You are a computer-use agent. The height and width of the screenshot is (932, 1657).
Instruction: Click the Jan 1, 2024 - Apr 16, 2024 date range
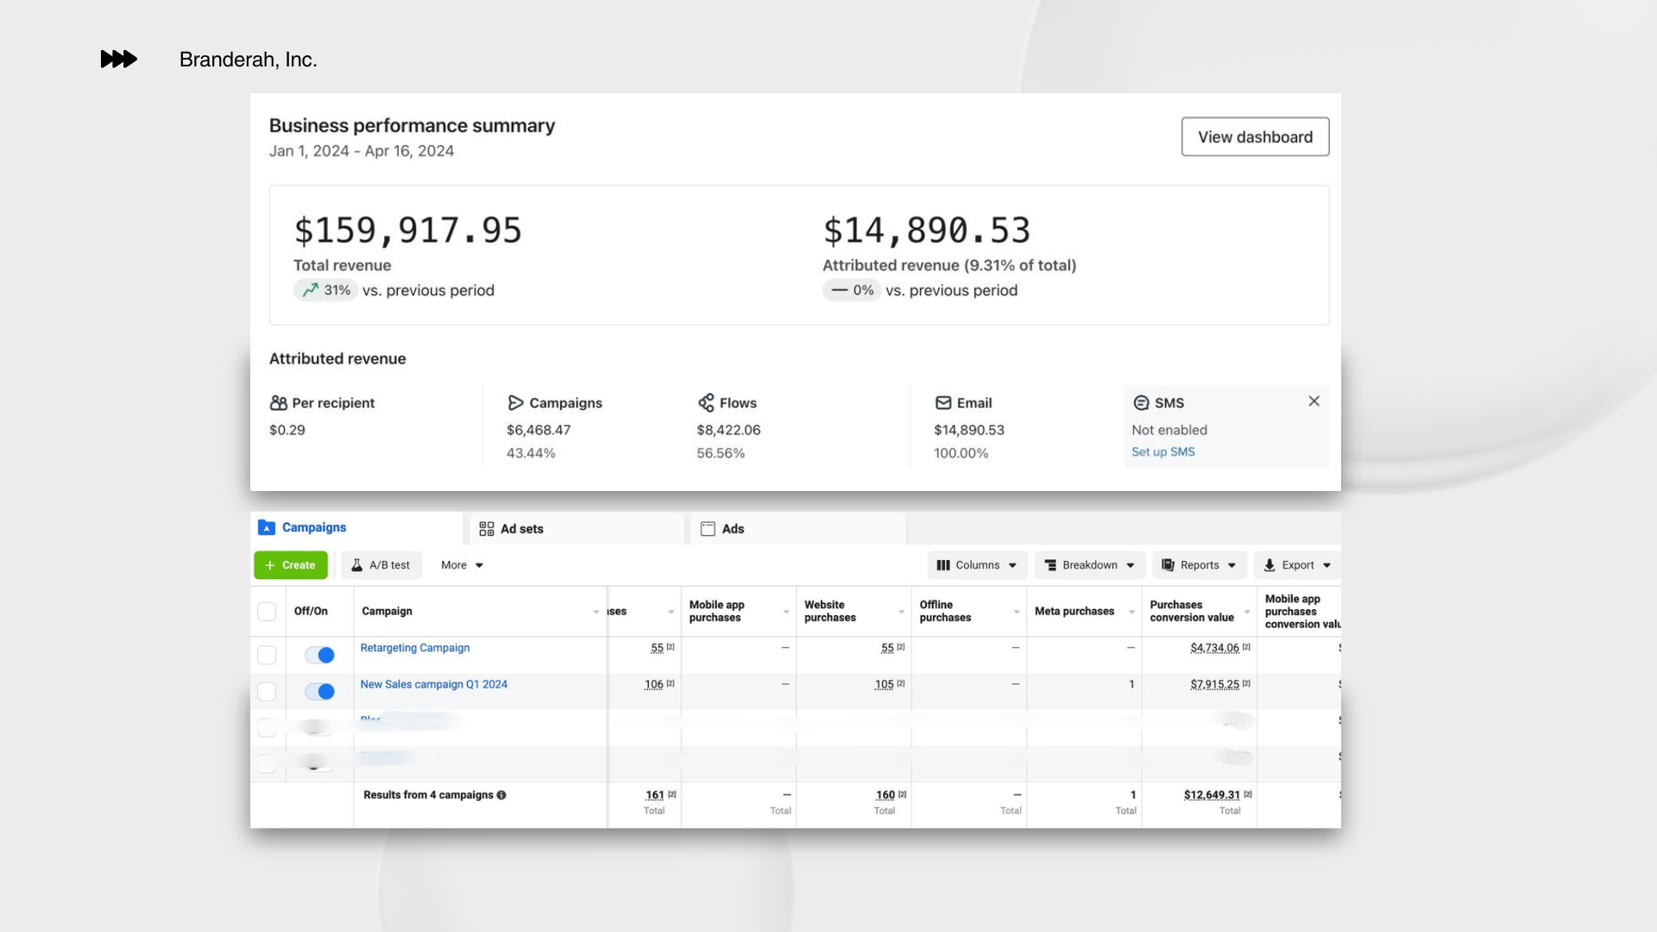click(362, 151)
